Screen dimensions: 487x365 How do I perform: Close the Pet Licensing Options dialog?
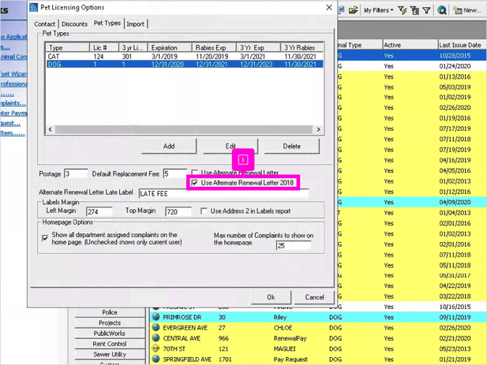(x=329, y=7)
